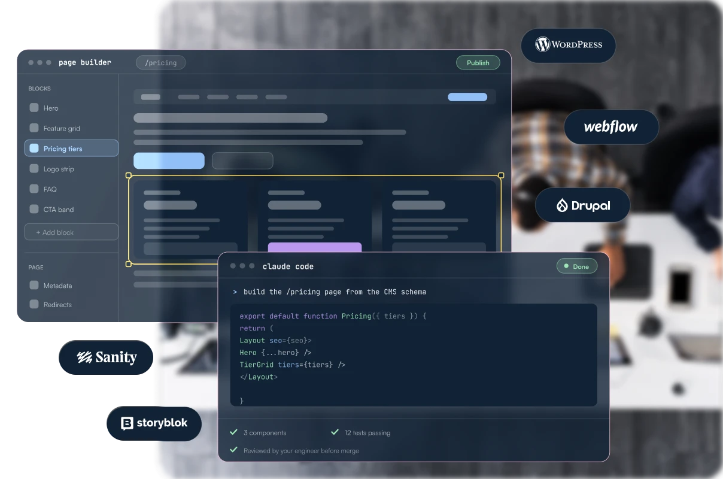Click the outlined hero secondary button
The height and width of the screenshot is (479, 723).
242,160
